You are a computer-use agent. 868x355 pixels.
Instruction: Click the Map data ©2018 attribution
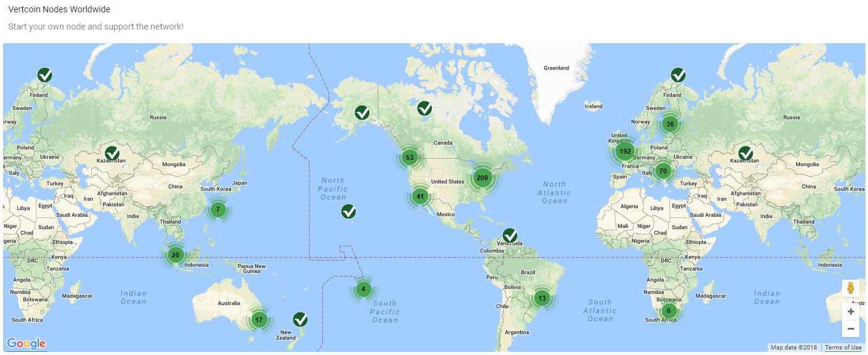coord(794,348)
